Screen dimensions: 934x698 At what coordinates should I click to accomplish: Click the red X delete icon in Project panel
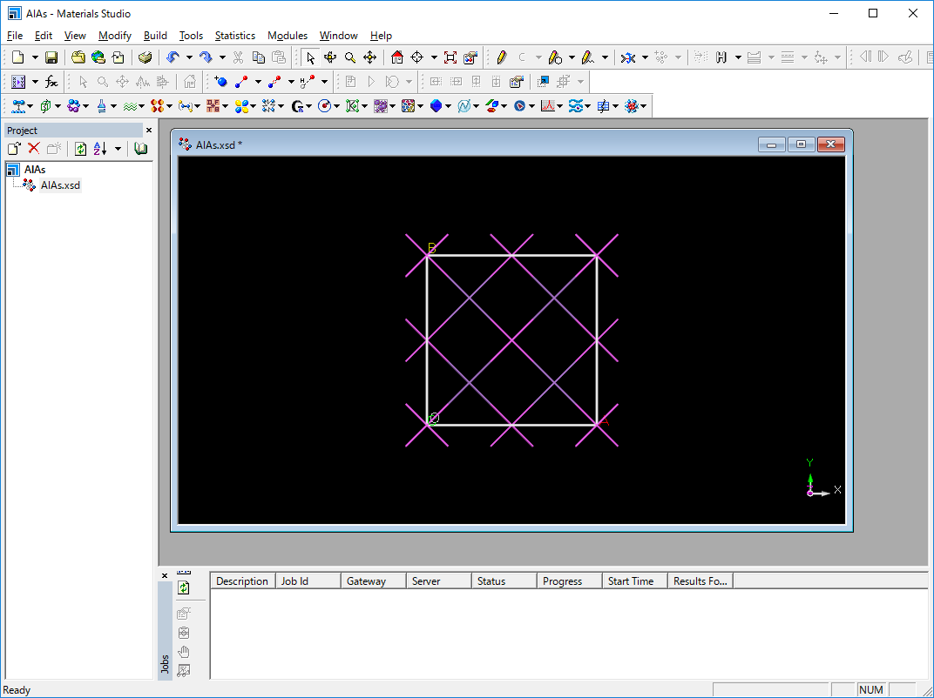(x=34, y=149)
